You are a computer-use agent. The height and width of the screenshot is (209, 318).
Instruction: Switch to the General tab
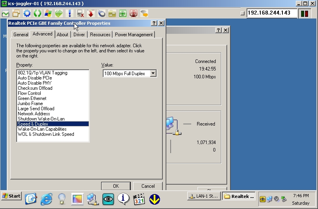pos(21,35)
